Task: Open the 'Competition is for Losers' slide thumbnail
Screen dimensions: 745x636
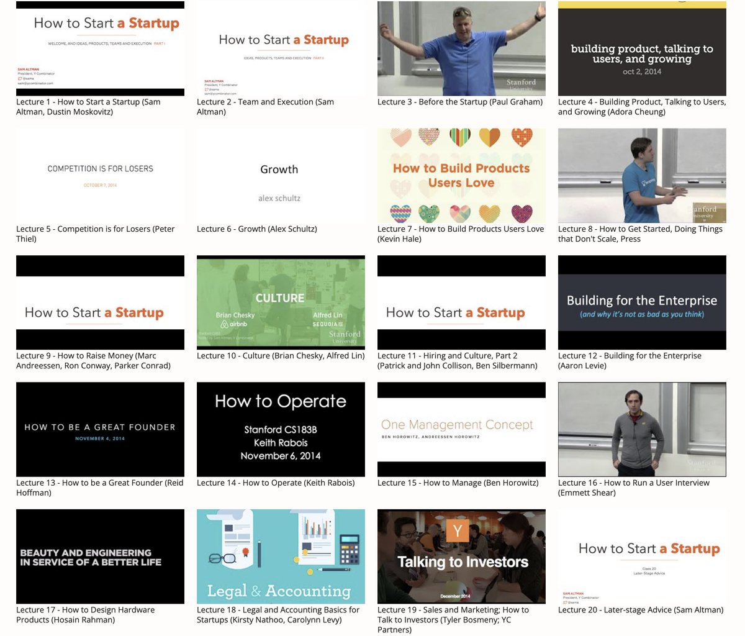Action: click(x=100, y=176)
